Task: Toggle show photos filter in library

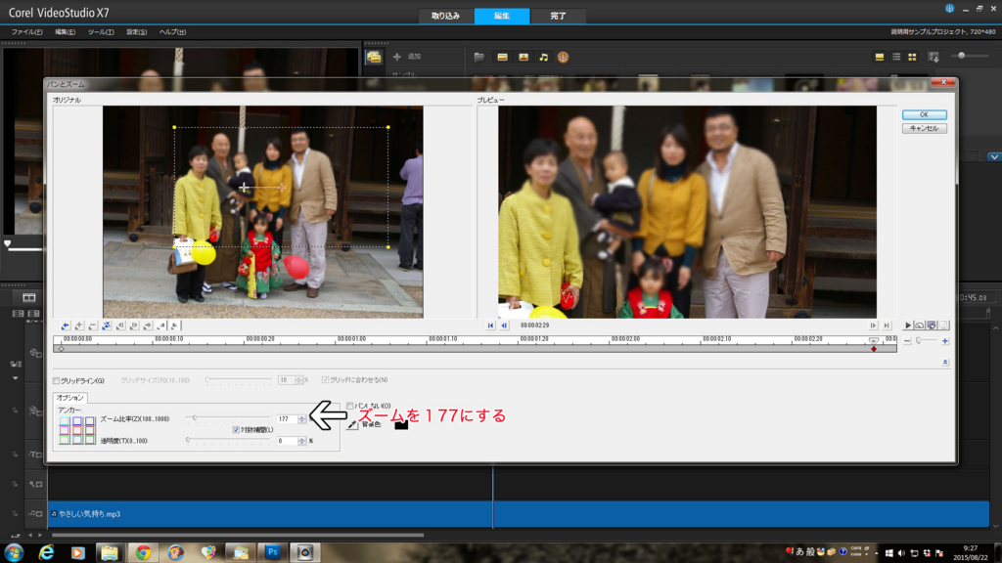Action: coord(524,58)
